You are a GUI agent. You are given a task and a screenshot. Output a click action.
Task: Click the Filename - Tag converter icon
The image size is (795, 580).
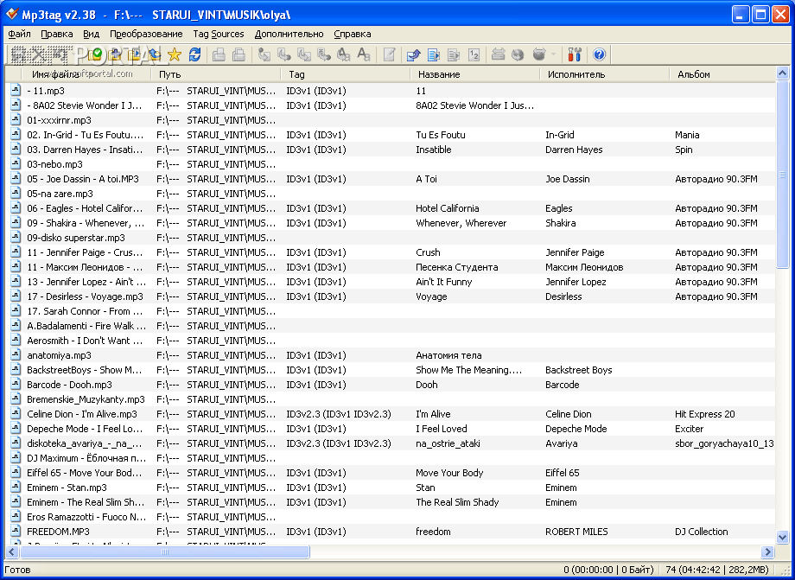(284, 54)
